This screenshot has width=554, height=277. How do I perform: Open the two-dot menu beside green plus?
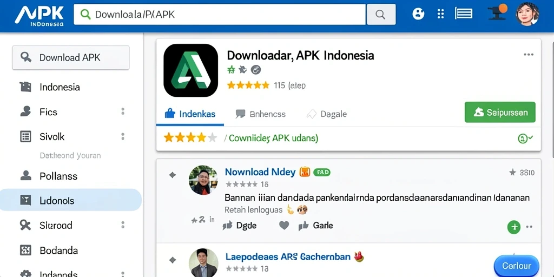pyautogui.click(x=529, y=227)
